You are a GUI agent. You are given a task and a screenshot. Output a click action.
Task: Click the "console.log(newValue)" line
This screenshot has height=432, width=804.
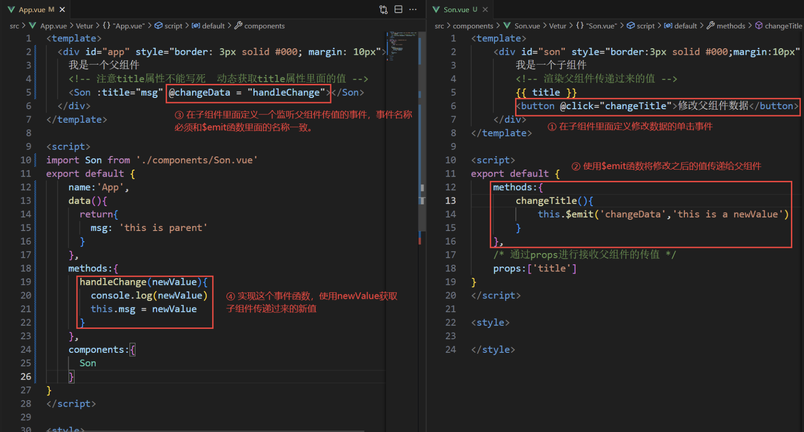149,296
